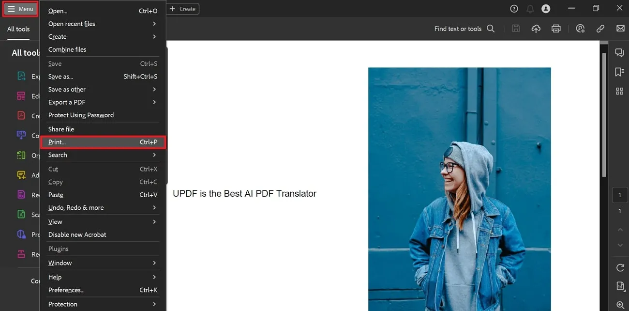
Task: Open the Edit a PDF tool
Action: [x=22, y=96]
